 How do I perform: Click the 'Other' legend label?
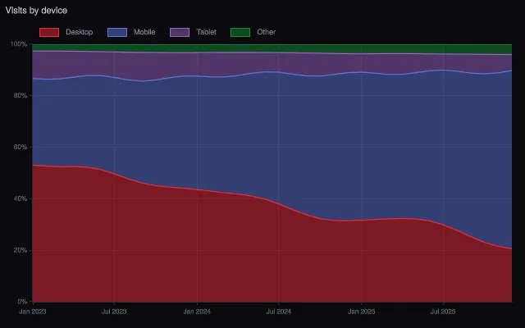pos(267,32)
